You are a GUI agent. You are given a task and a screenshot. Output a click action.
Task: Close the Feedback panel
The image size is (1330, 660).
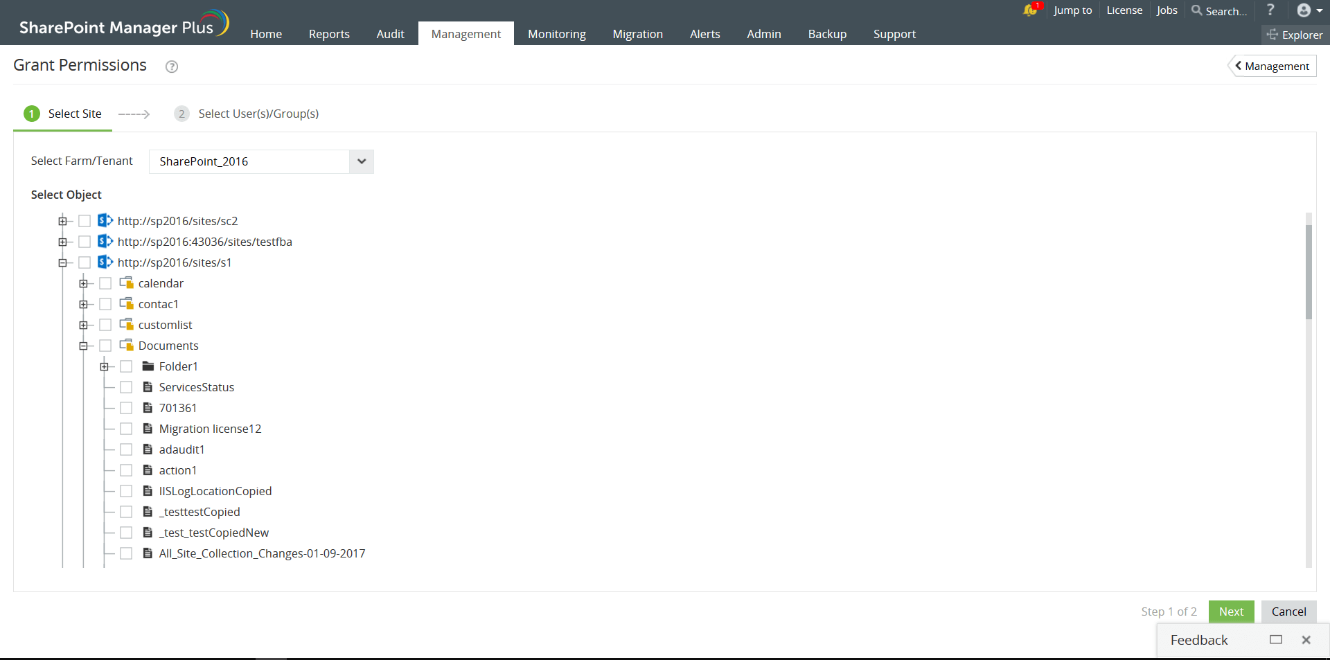click(x=1306, y=640)
